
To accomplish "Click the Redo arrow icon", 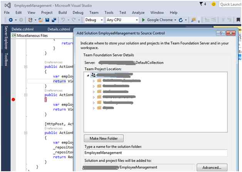I will [74, 20].
